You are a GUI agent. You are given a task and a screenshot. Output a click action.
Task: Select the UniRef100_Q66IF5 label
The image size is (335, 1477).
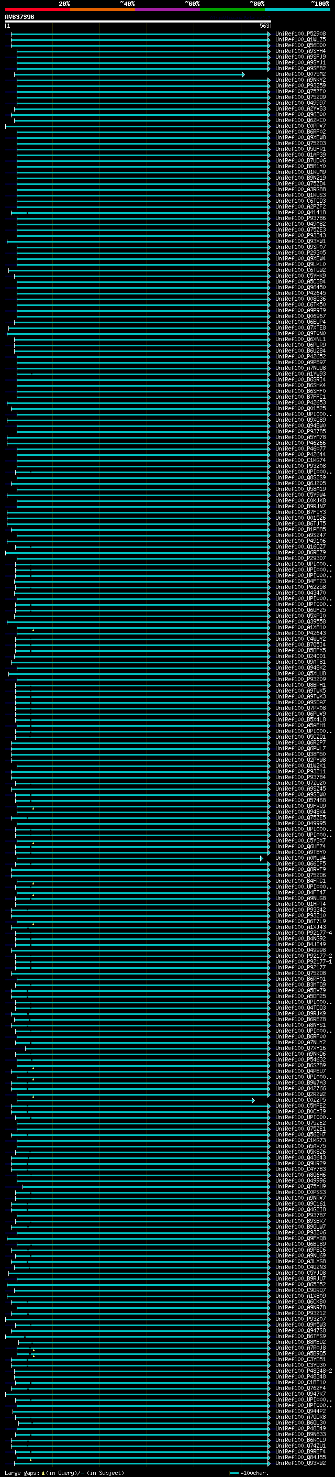coord(300,863)
